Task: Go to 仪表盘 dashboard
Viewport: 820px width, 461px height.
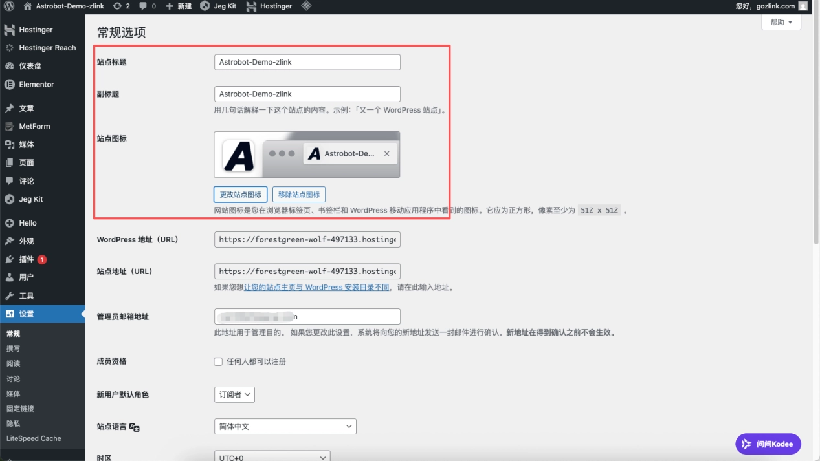Action: [x=42, y=66]
